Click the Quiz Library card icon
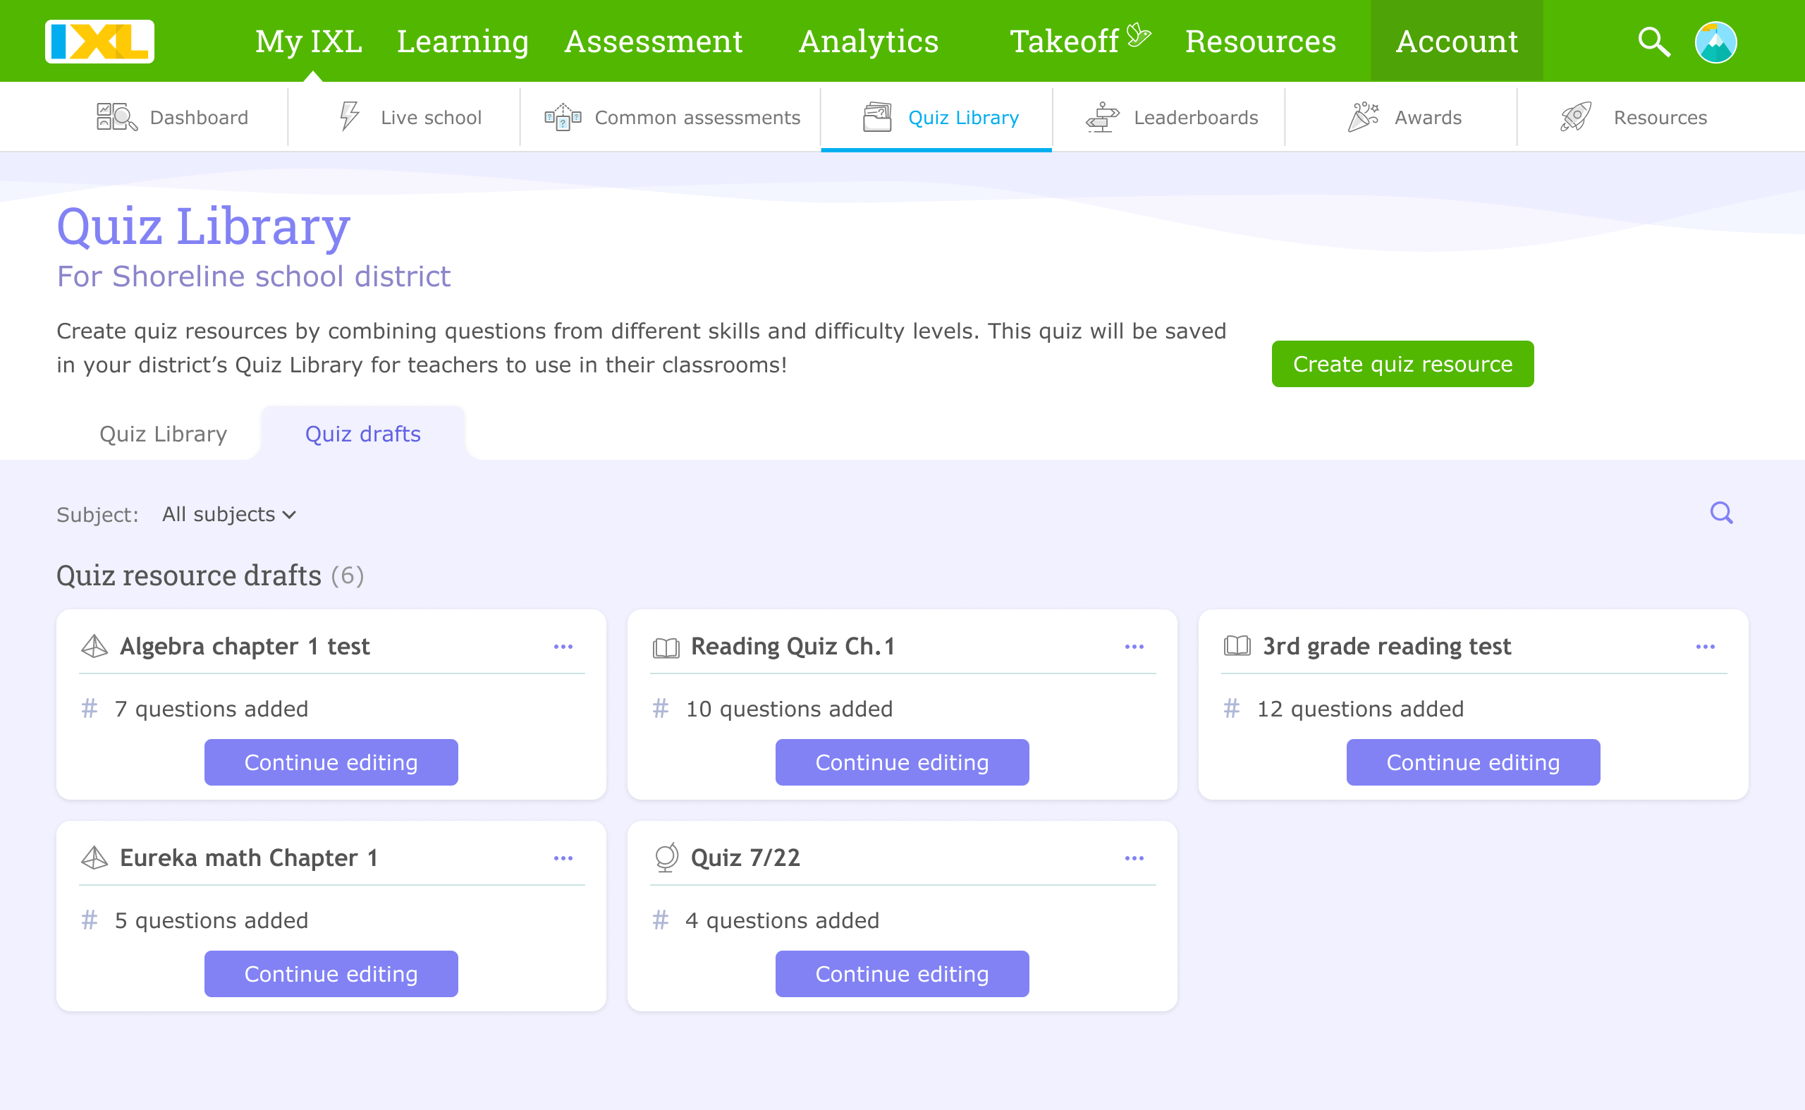 tap(877, 118)
